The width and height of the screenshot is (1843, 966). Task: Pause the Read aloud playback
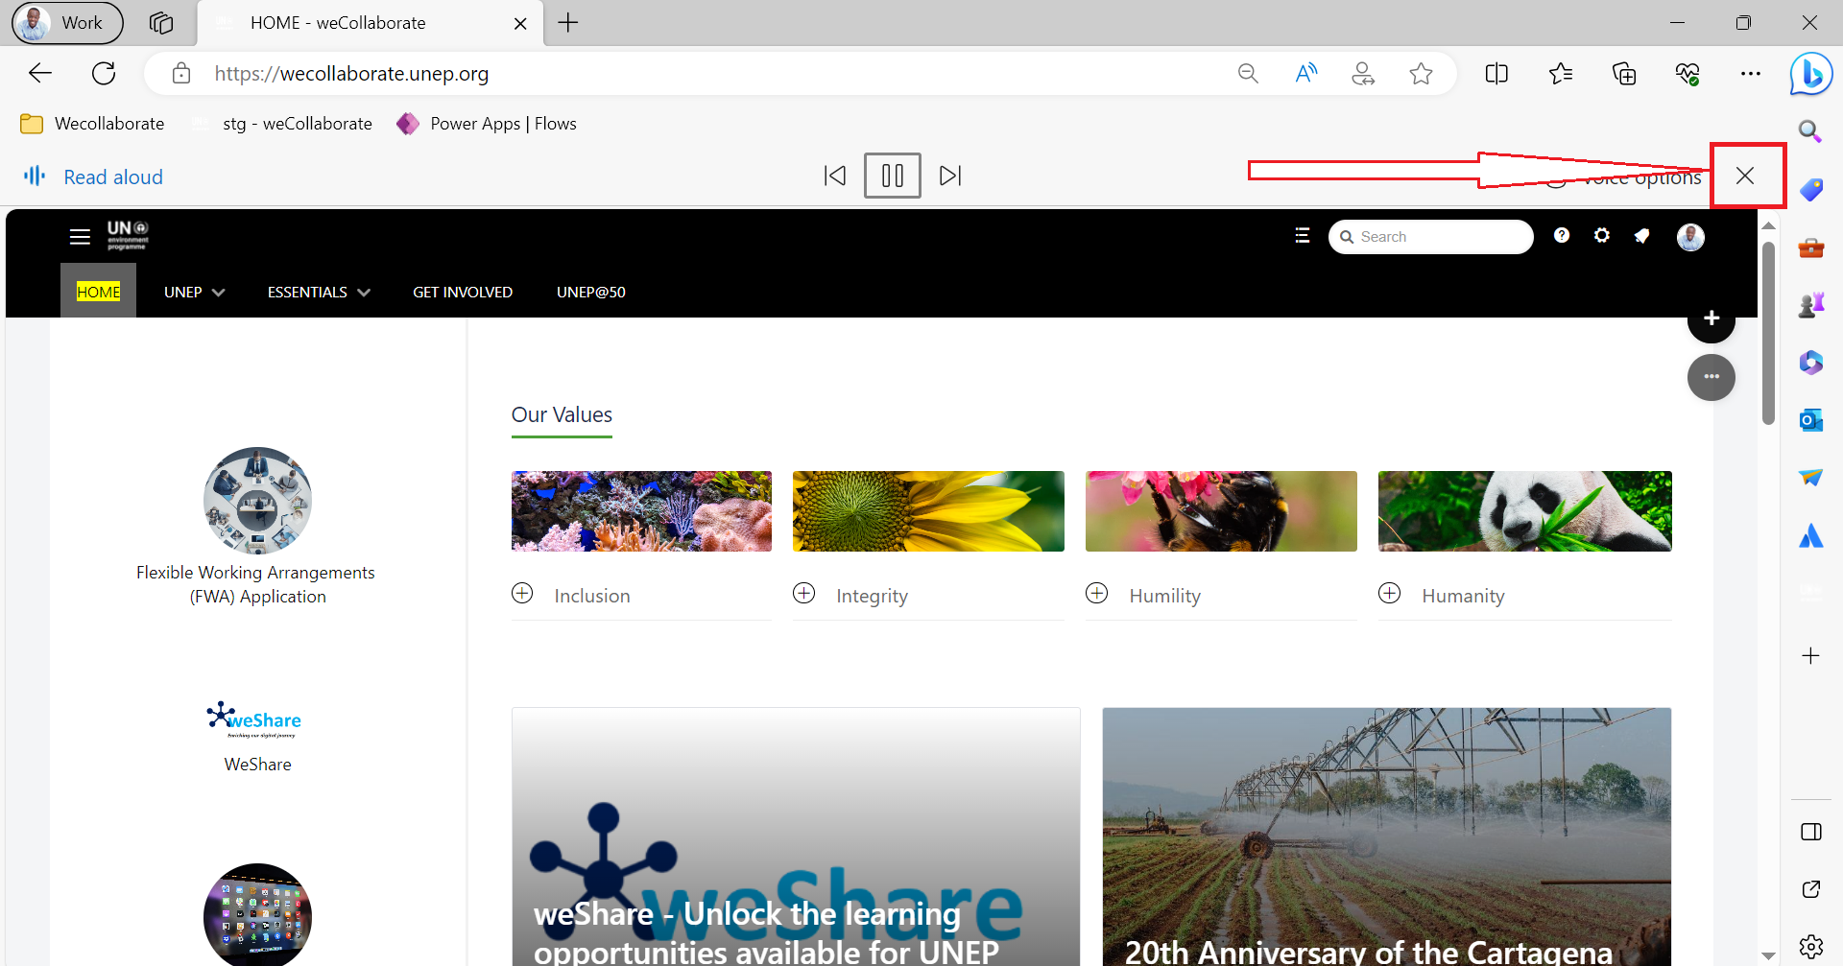tap(893, 176)
